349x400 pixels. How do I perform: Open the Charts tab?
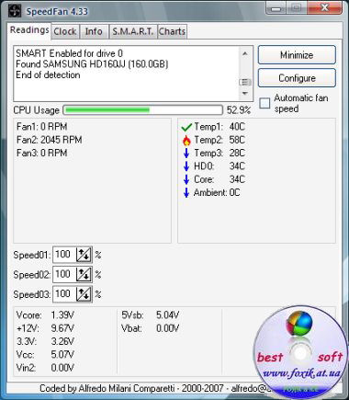(x=172, y=31)
